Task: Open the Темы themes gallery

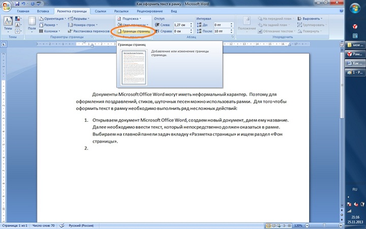Action: coord(8,25)
